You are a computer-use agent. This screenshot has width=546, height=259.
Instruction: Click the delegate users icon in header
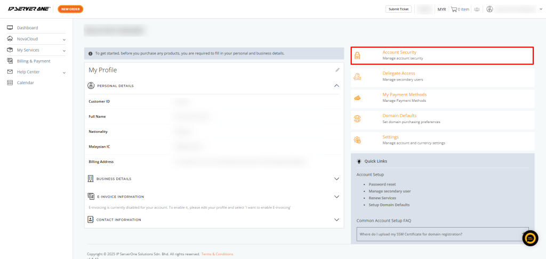coord(477,10)
